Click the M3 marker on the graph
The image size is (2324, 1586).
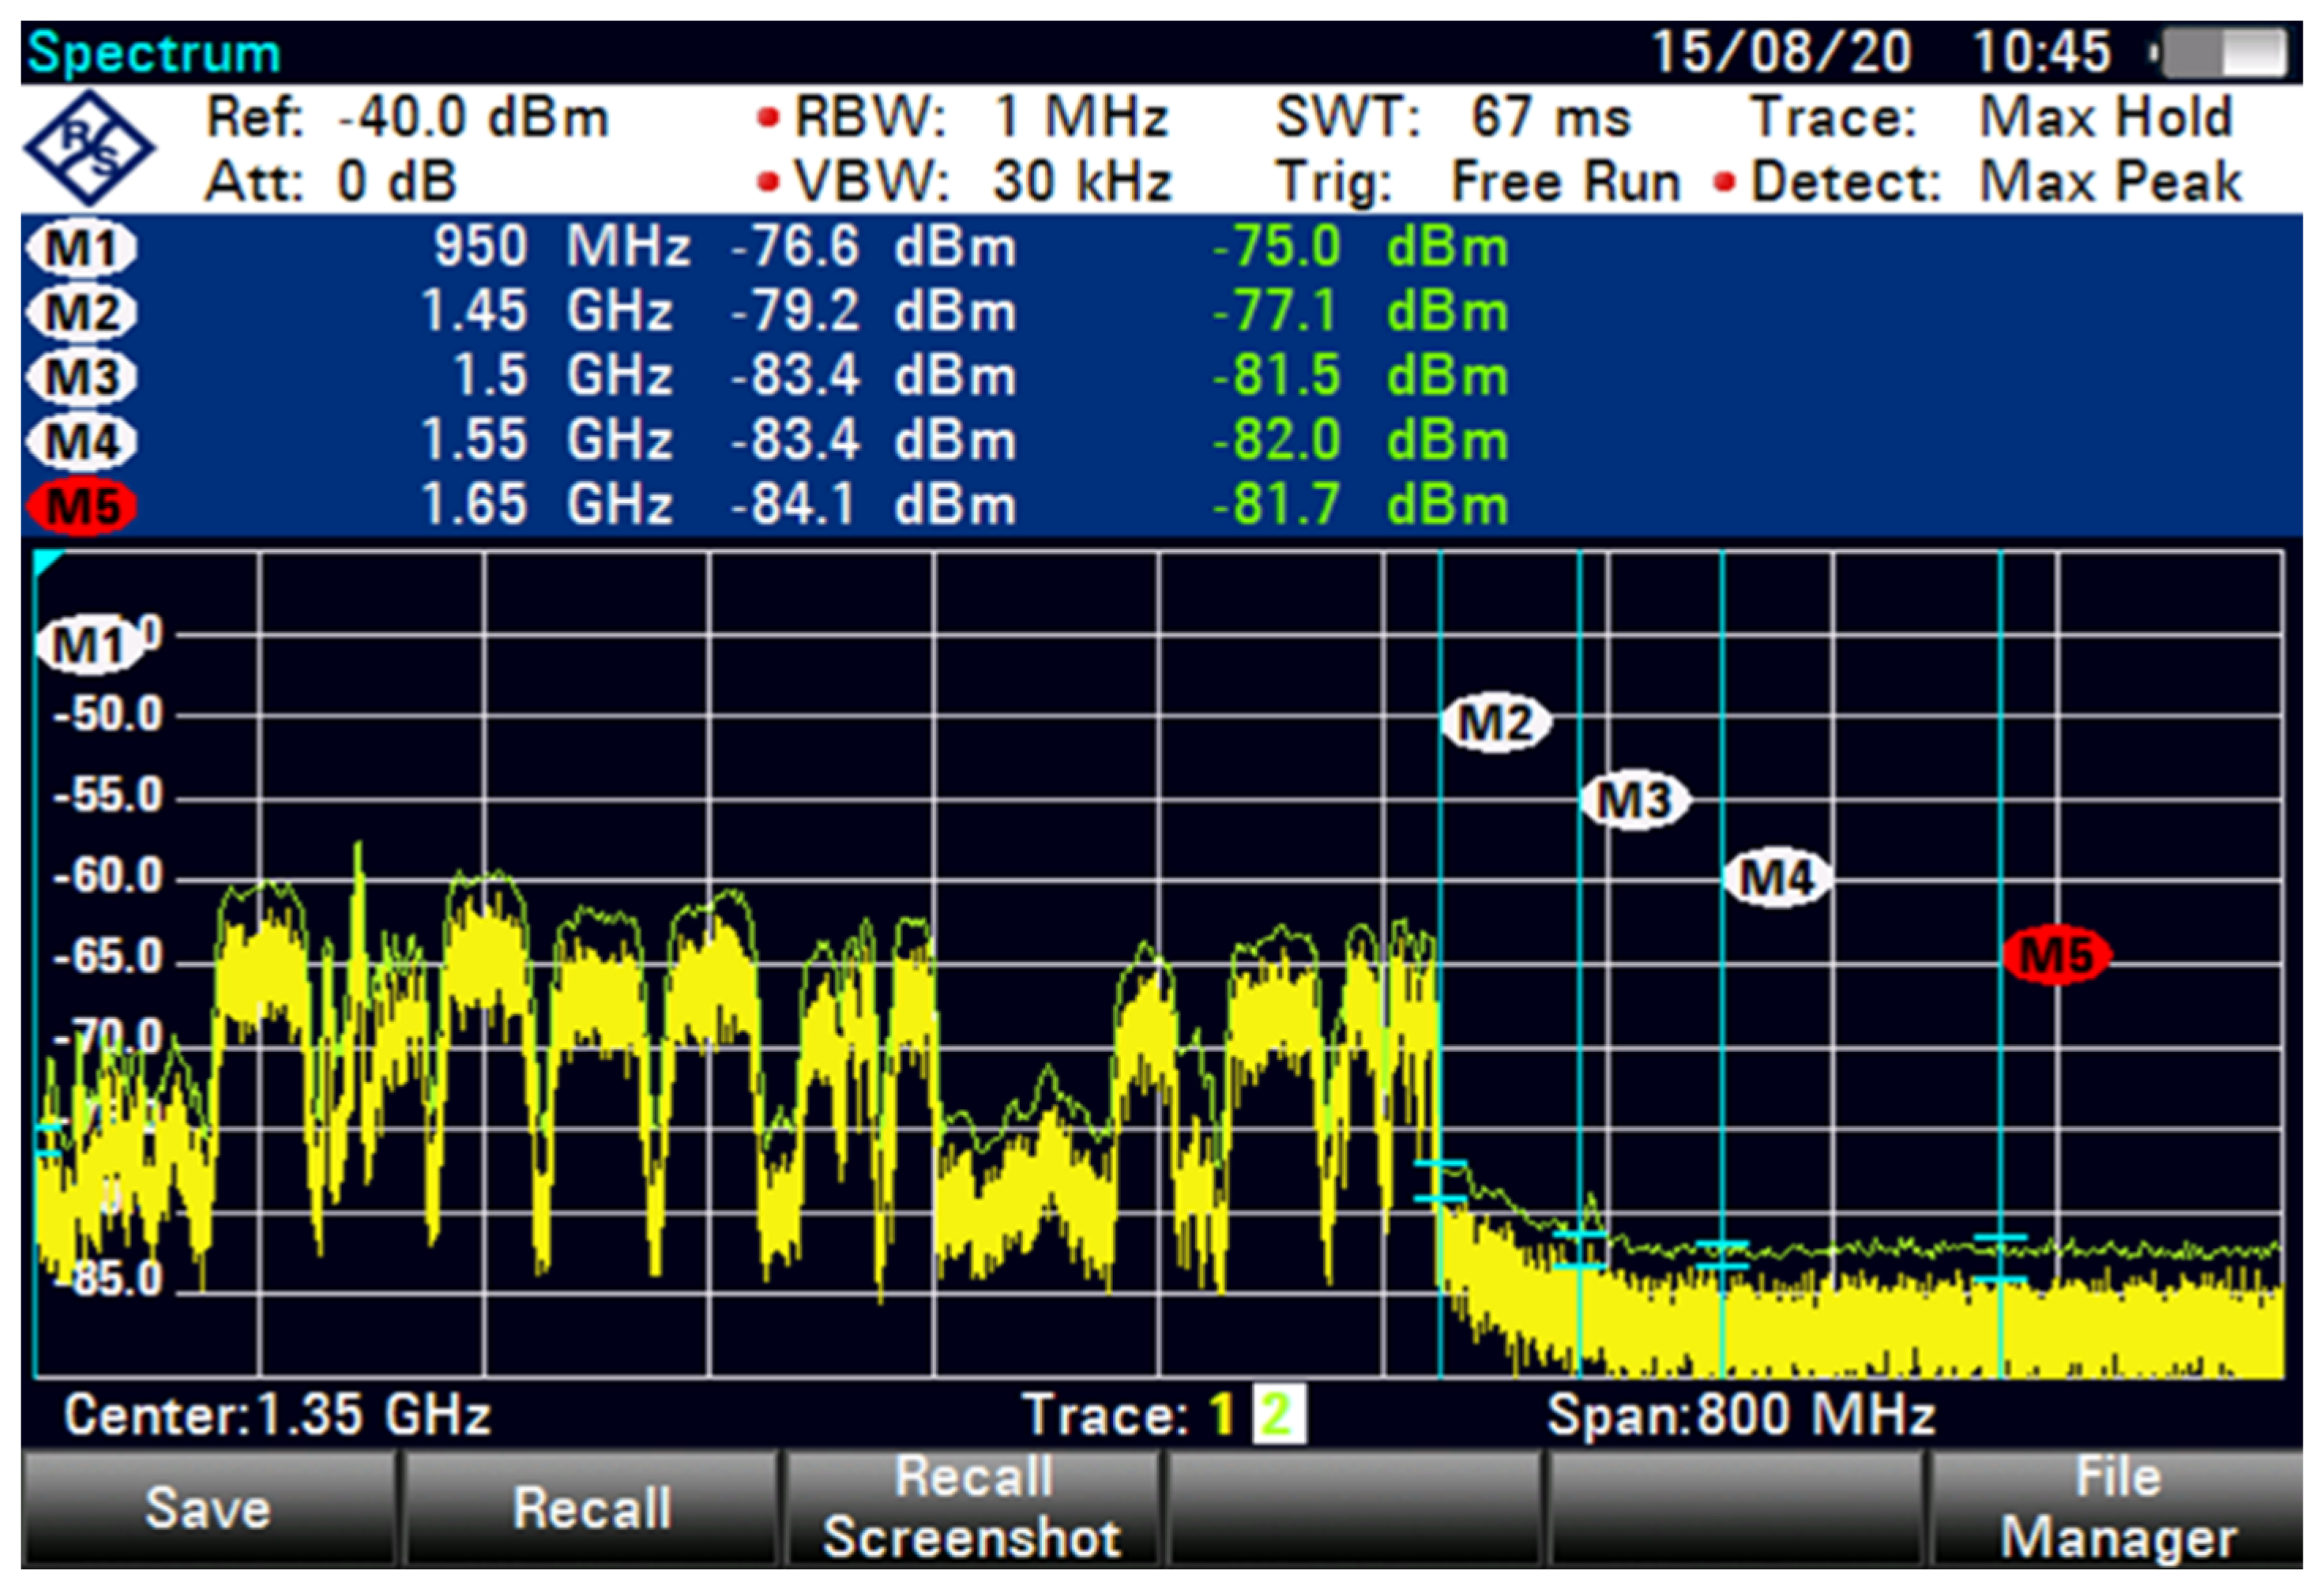point(1634,800)
